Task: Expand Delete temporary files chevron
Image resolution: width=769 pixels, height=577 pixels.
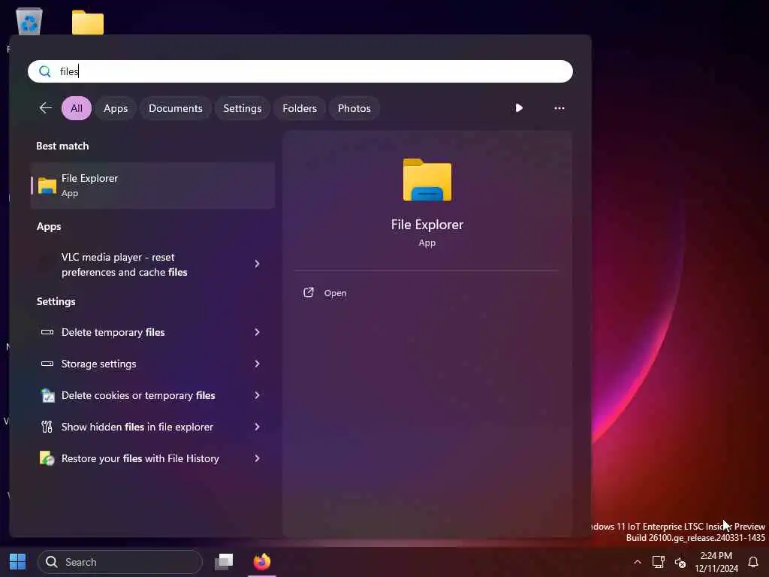Action: pyautogui.click(x=257, y=332)
